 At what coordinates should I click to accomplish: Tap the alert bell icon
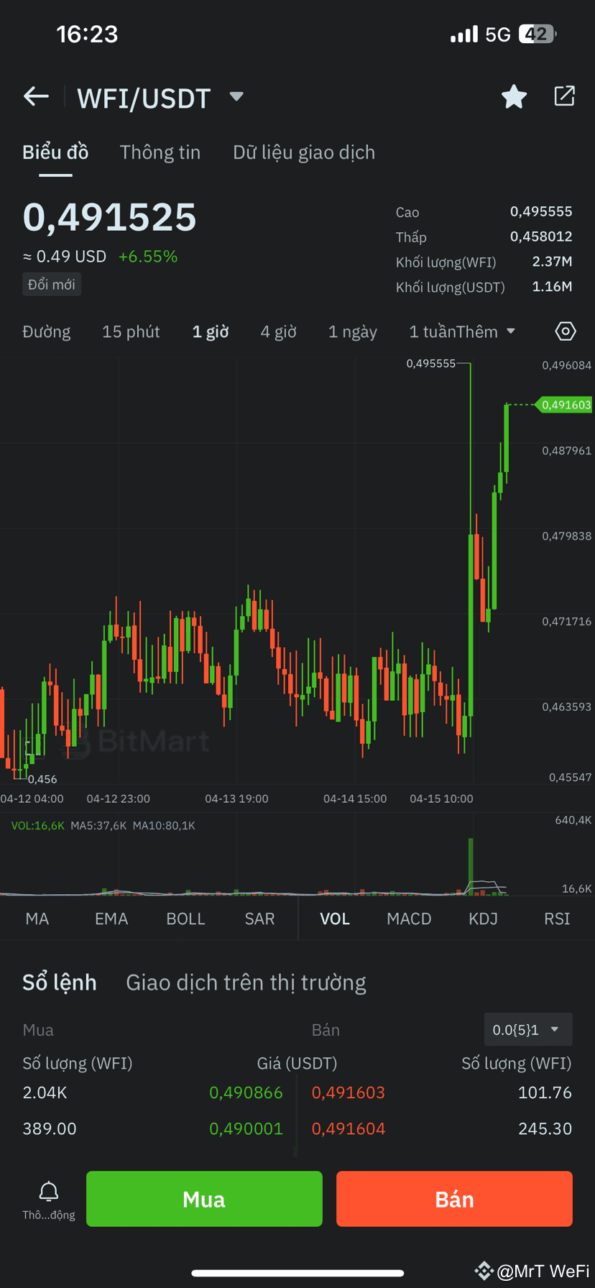tap(48, 1192)
